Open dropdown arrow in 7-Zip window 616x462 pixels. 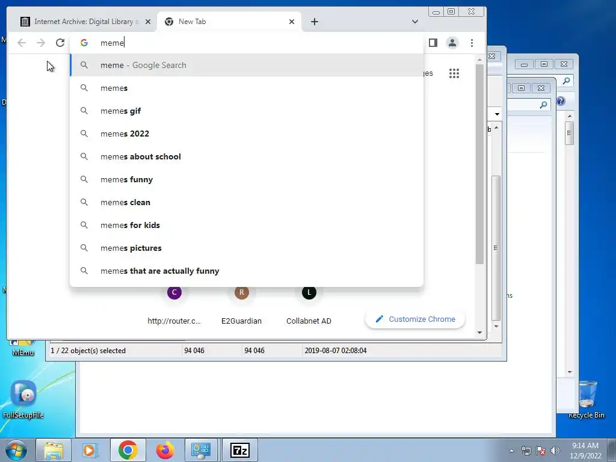click(497, 114)
